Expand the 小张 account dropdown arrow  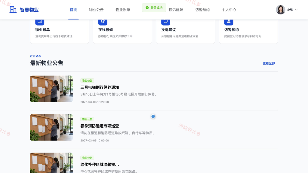pyautogui.click(x=296, y=10)
